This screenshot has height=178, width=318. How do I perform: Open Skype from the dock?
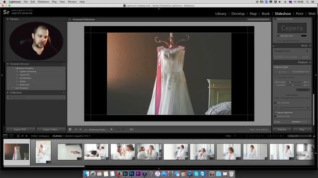click(x=196, y=174)
